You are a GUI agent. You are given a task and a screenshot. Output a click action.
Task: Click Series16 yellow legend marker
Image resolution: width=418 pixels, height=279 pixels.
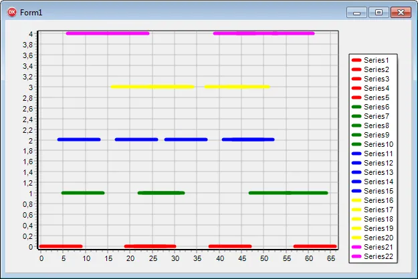pos(356,200)
